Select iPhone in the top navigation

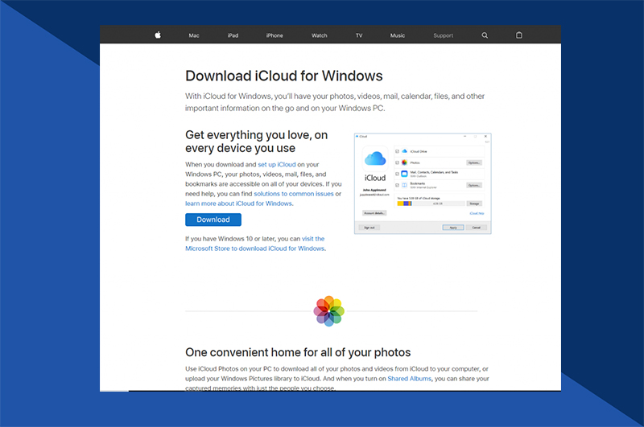point(275,35)
